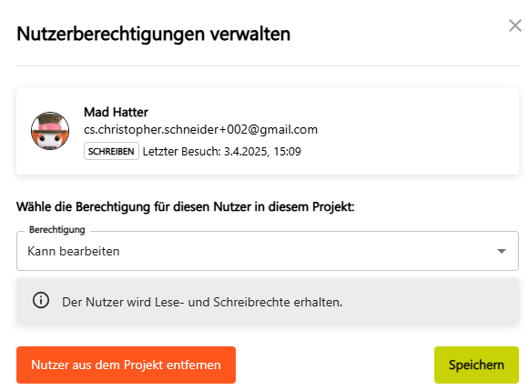Screen dimensions: 529x390
Task: Click the 'Lese- und Schreibrechte' info message
Action: pyautogui.click(x=202, y=302)
